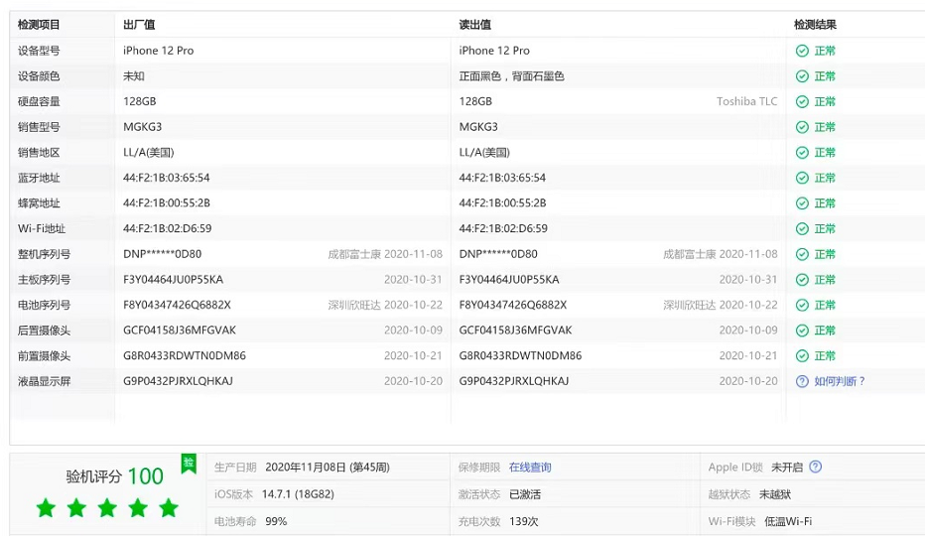
Task: Click the 低温Wi-Fi module value
Action: pos(788,521)
